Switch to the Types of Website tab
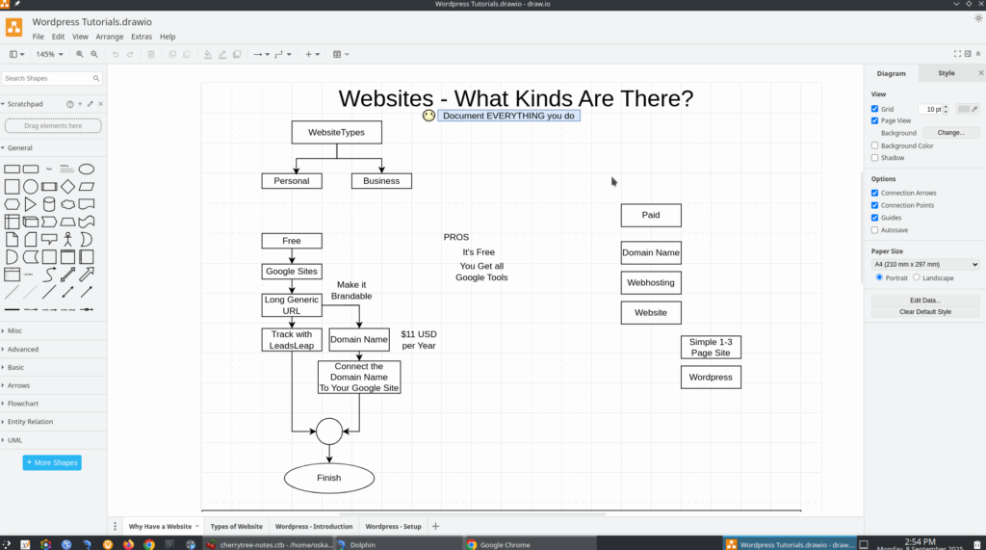 pyautogui.click(x=236, y=527)
